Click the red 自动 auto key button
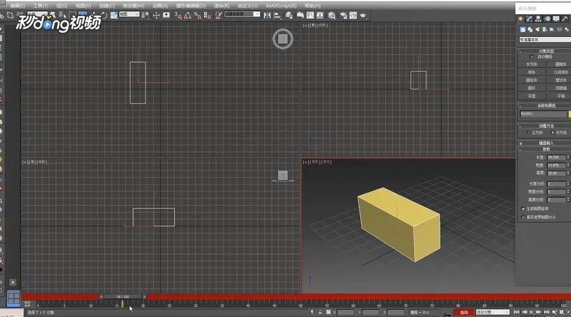Viewport: 571px width, 317px height. pos(463,312)
